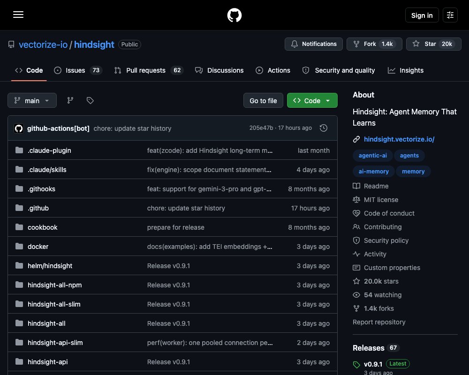This screenshot has width=469, height=375.
Task: Open the hindsight-all-slim folder
Action: pyautogui.click(x=54, y=304)
